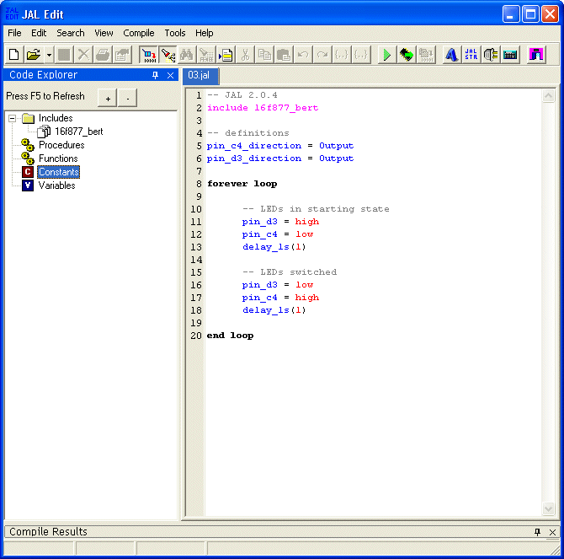Click the second braces {..} toolbar icon
This screenshot has width=564, height=559.
point(361,55)
